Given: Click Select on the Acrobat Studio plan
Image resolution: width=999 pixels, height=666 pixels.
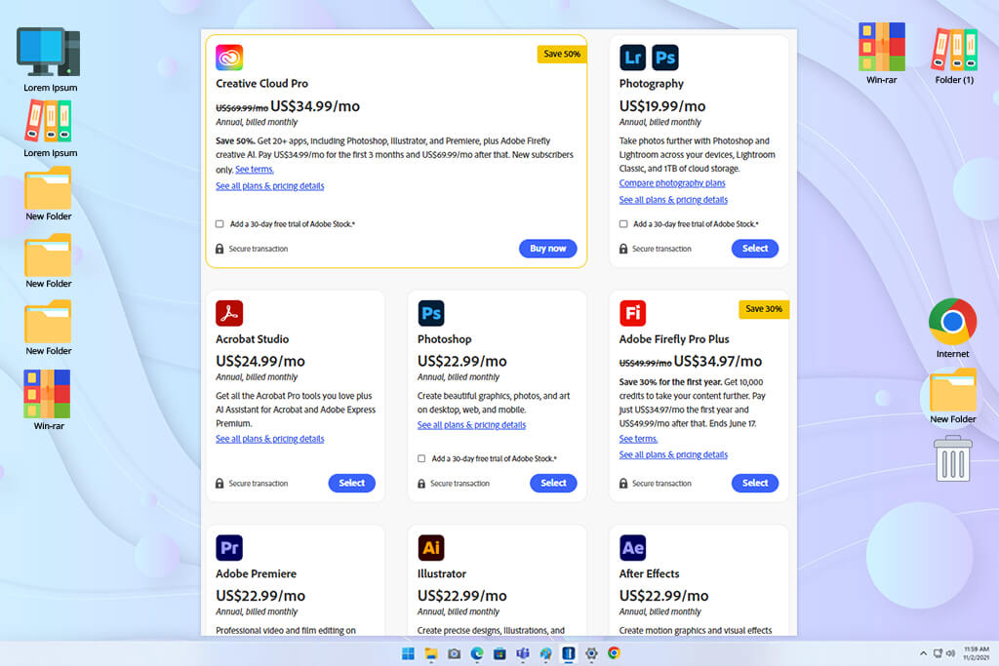Looking at the screenshot, I should [x=351, y=484].
